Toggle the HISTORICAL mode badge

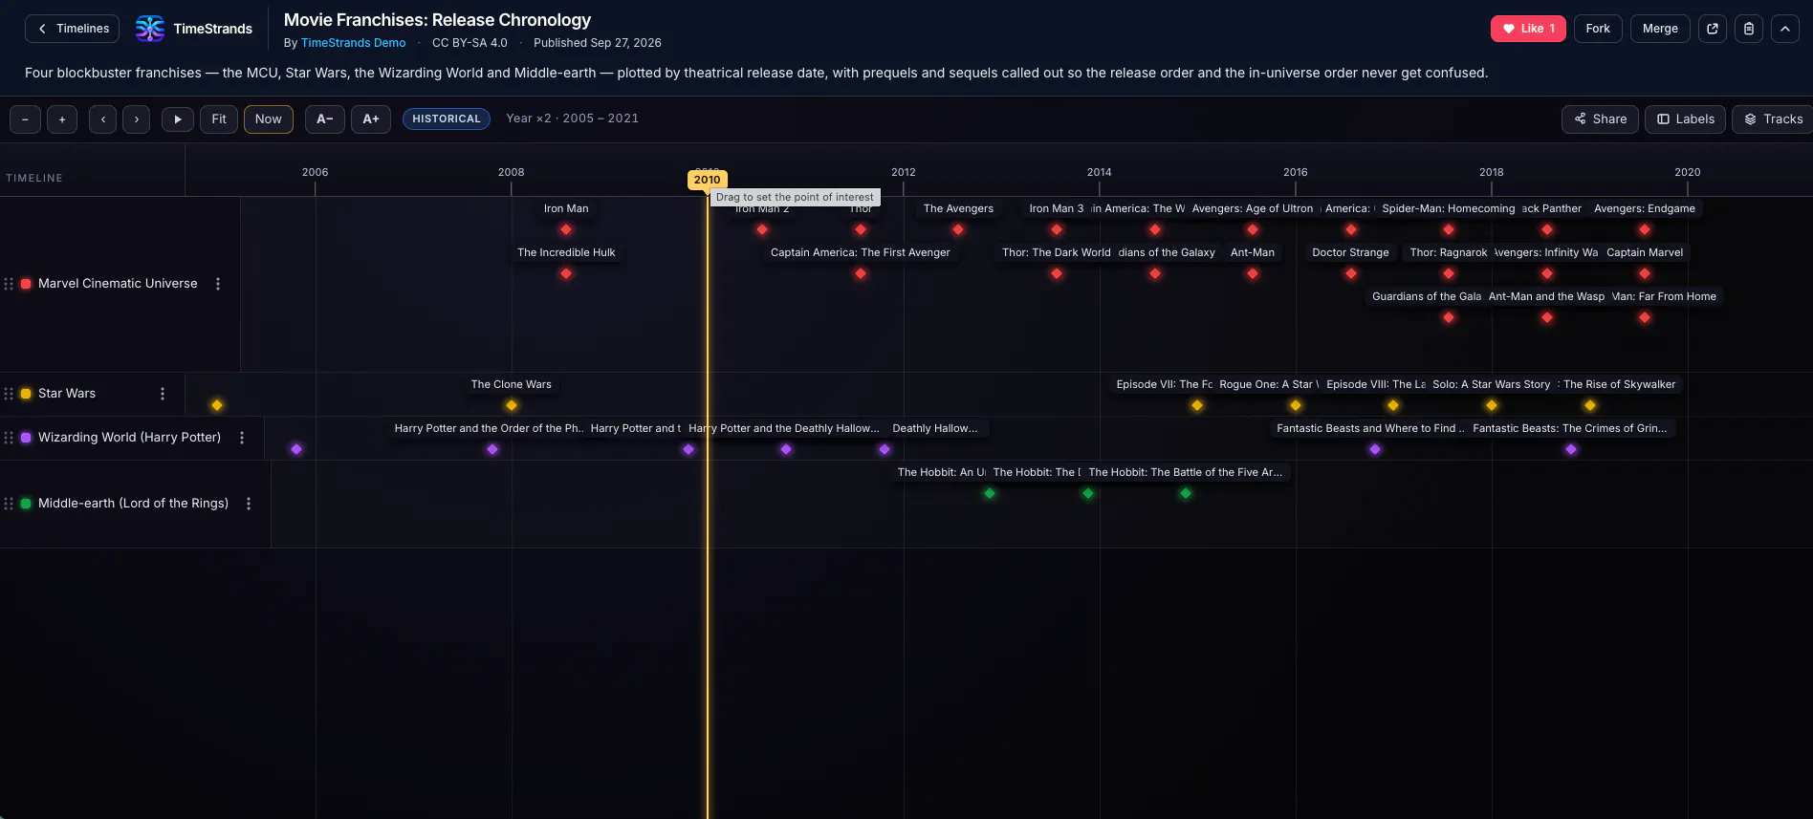pos(447,119)
